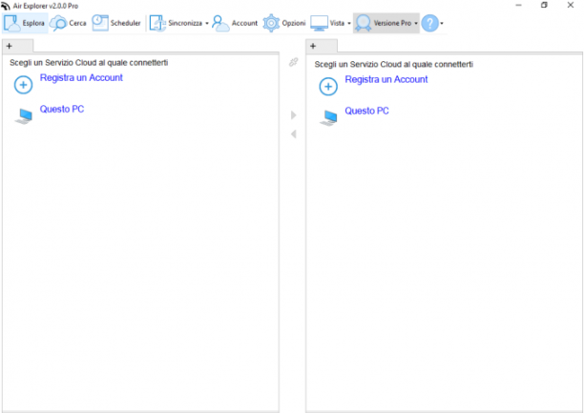Click the blue help question mark icon
The width and height of the screenshot is (584, 413).
coord(429,23)
